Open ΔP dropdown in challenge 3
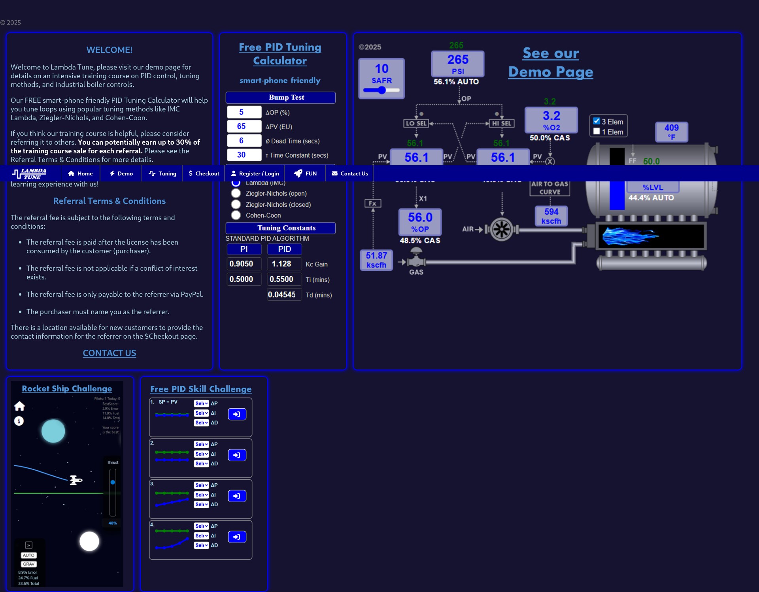Image resolution: width=759 pixels, height=592 pixels. [201, 485]
